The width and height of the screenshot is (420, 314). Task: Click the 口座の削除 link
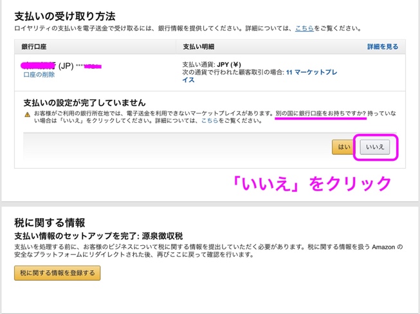tap(39, 75)
